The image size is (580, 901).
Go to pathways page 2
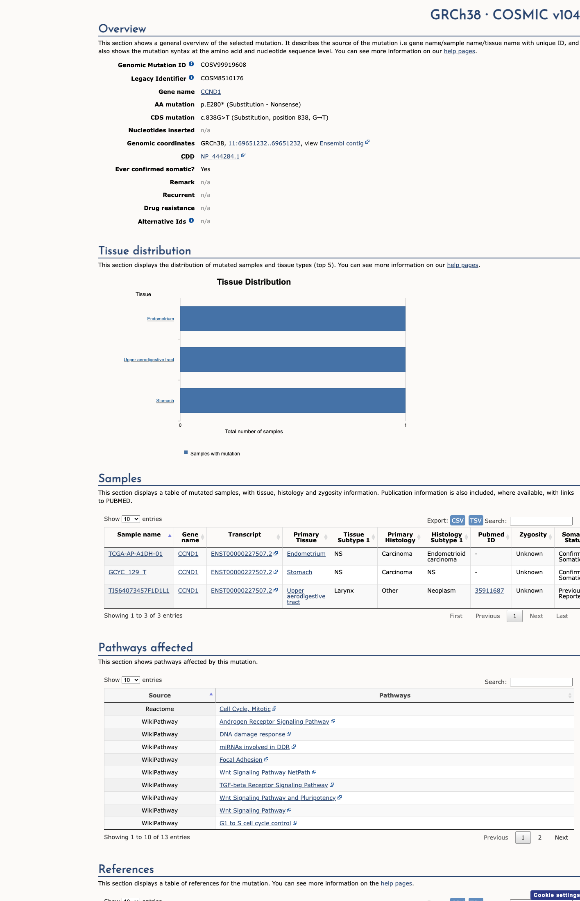539,838
